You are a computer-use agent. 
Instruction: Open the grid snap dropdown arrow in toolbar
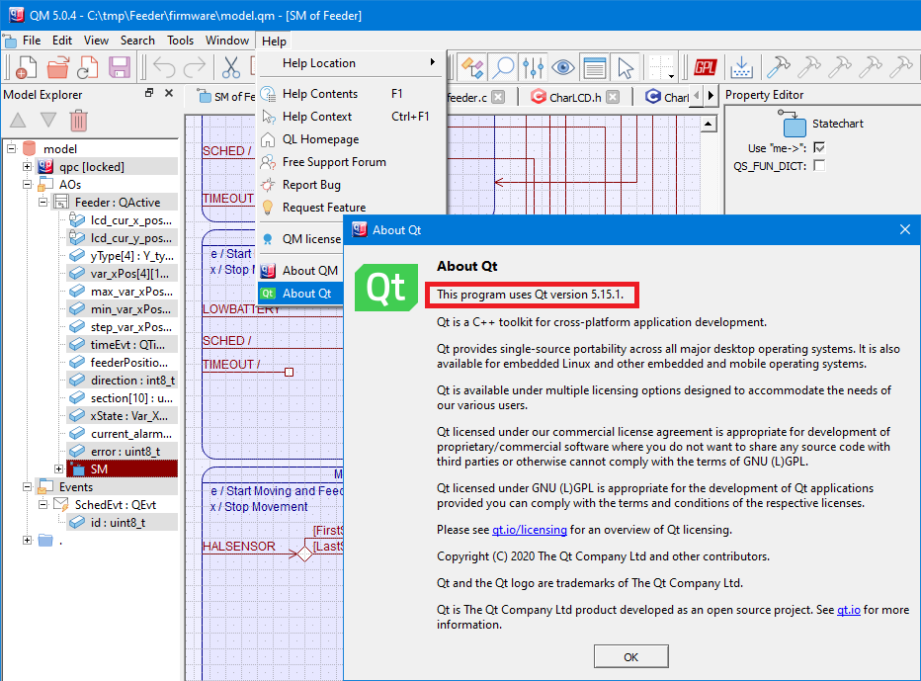click(x=671, y=74)
